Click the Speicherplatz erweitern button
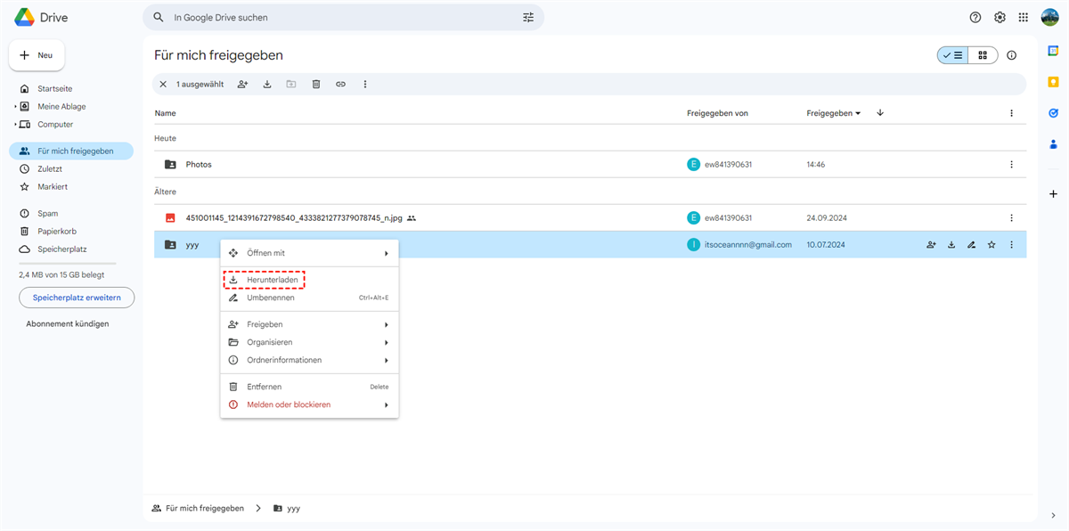1069x531 pixels. click(77, 298)
